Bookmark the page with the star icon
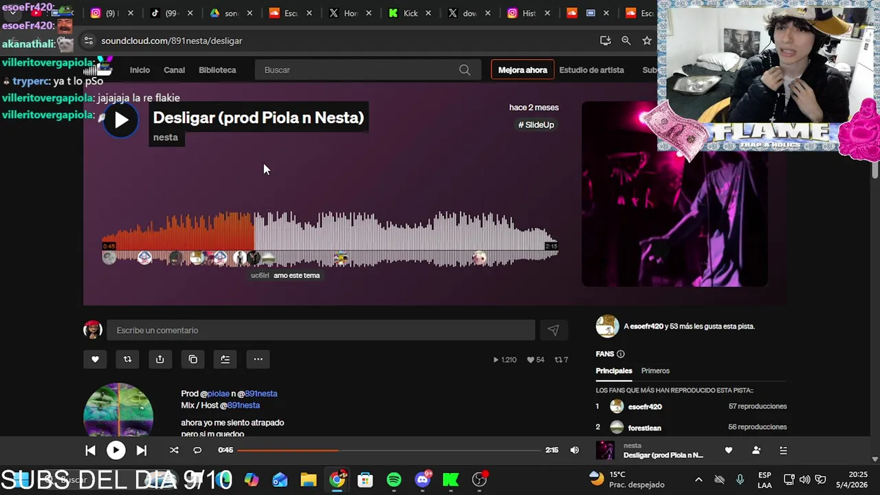 [647, 41]
